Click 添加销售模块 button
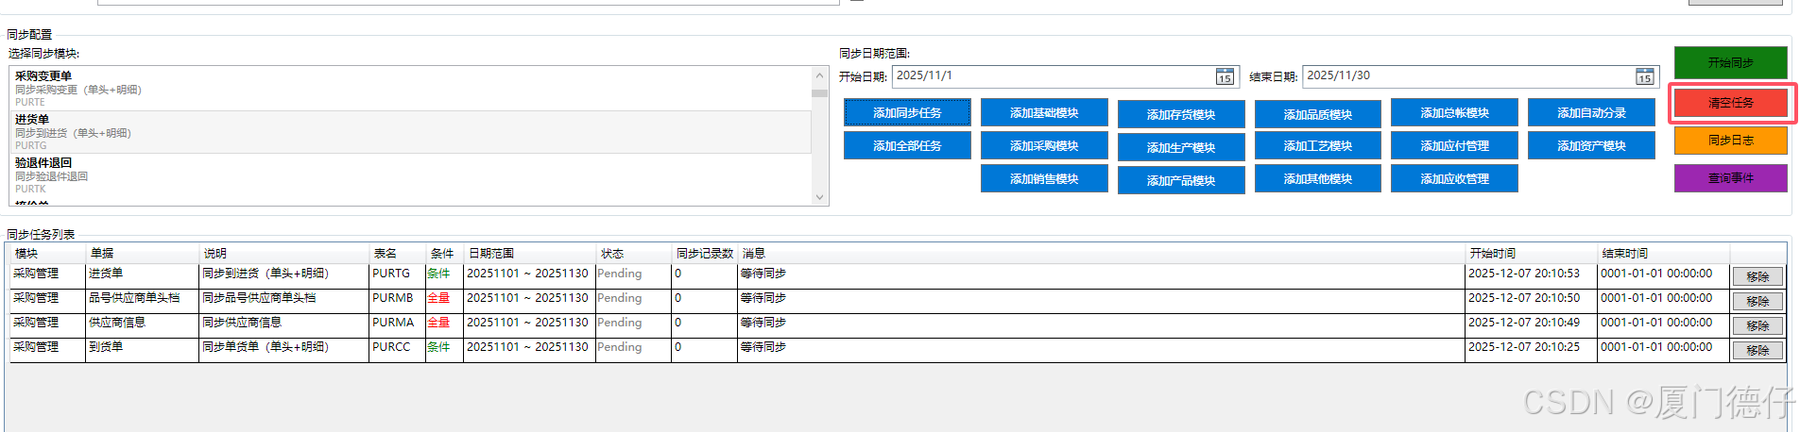The height and width of the screenshot is (432, 1800). 1044,178
